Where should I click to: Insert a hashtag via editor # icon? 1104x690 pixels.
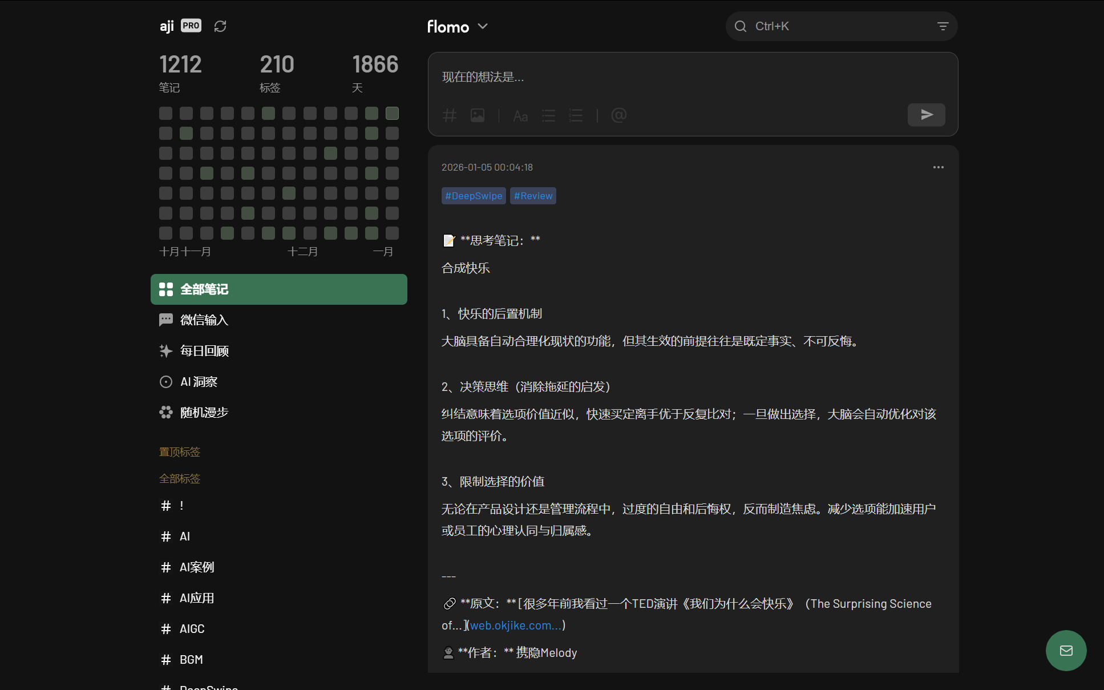tap(450, 116)
